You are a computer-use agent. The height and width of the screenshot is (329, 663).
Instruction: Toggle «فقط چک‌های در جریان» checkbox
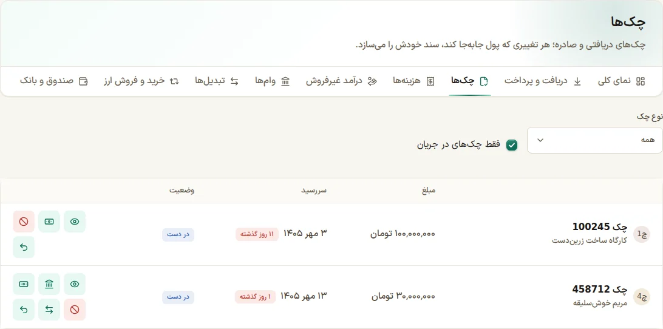tap(512, 145)
